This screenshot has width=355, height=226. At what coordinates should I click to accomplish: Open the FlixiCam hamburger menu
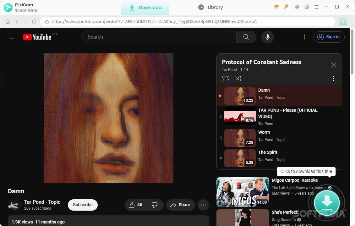316,7
